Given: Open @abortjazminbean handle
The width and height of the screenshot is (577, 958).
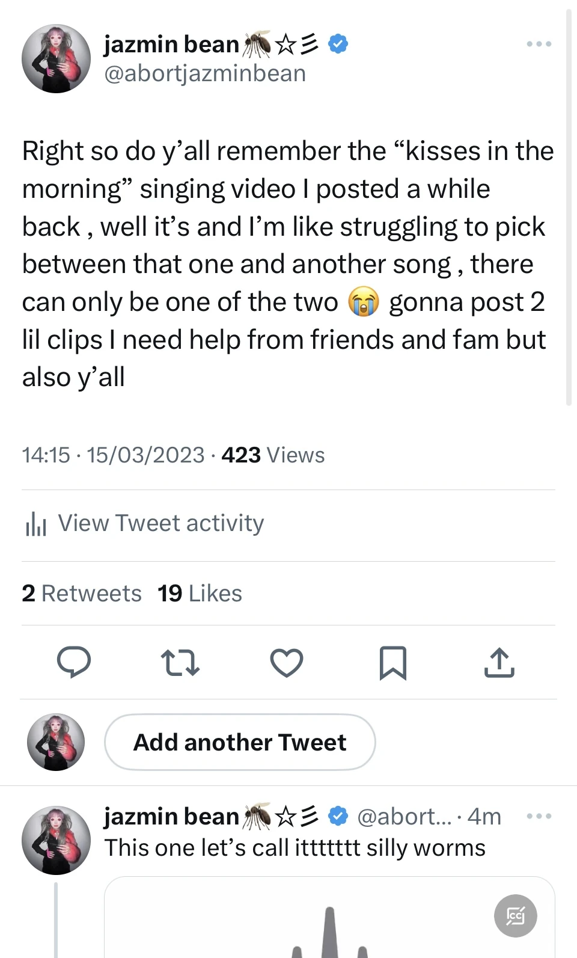Looking at the screenshot, I should tap(205, 74).
